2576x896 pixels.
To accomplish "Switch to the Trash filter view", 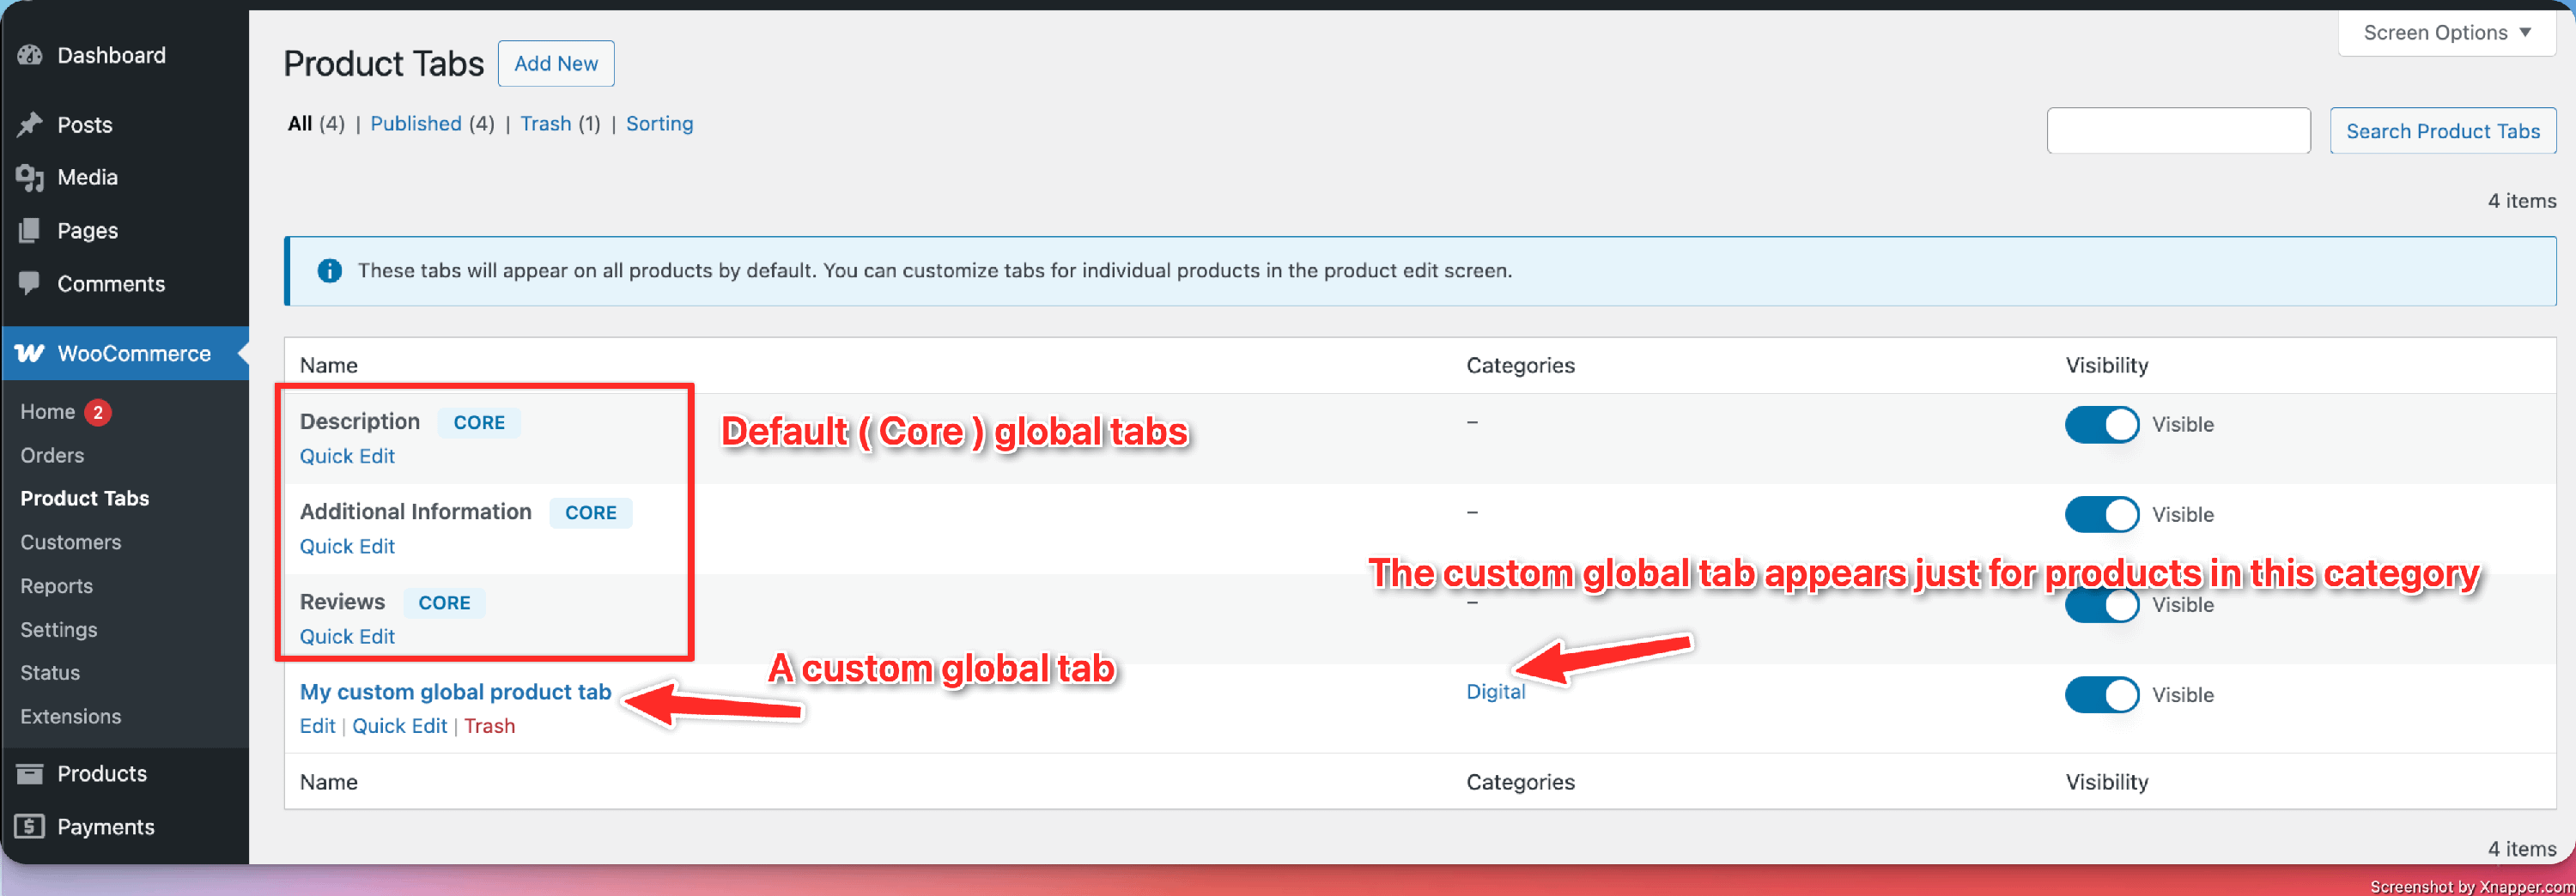I will pos(545,124).
